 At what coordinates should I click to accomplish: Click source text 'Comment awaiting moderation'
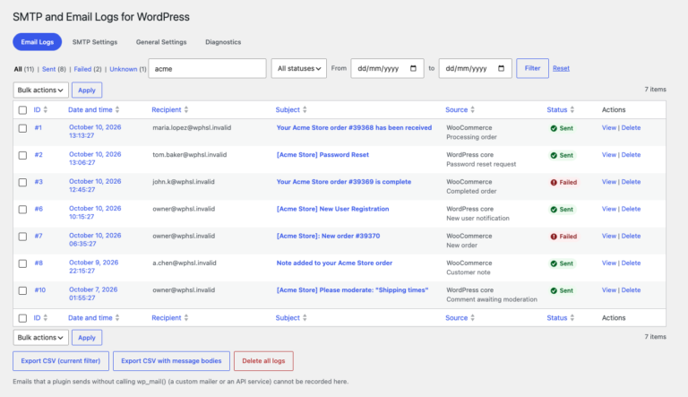click(x=492, y=299)
